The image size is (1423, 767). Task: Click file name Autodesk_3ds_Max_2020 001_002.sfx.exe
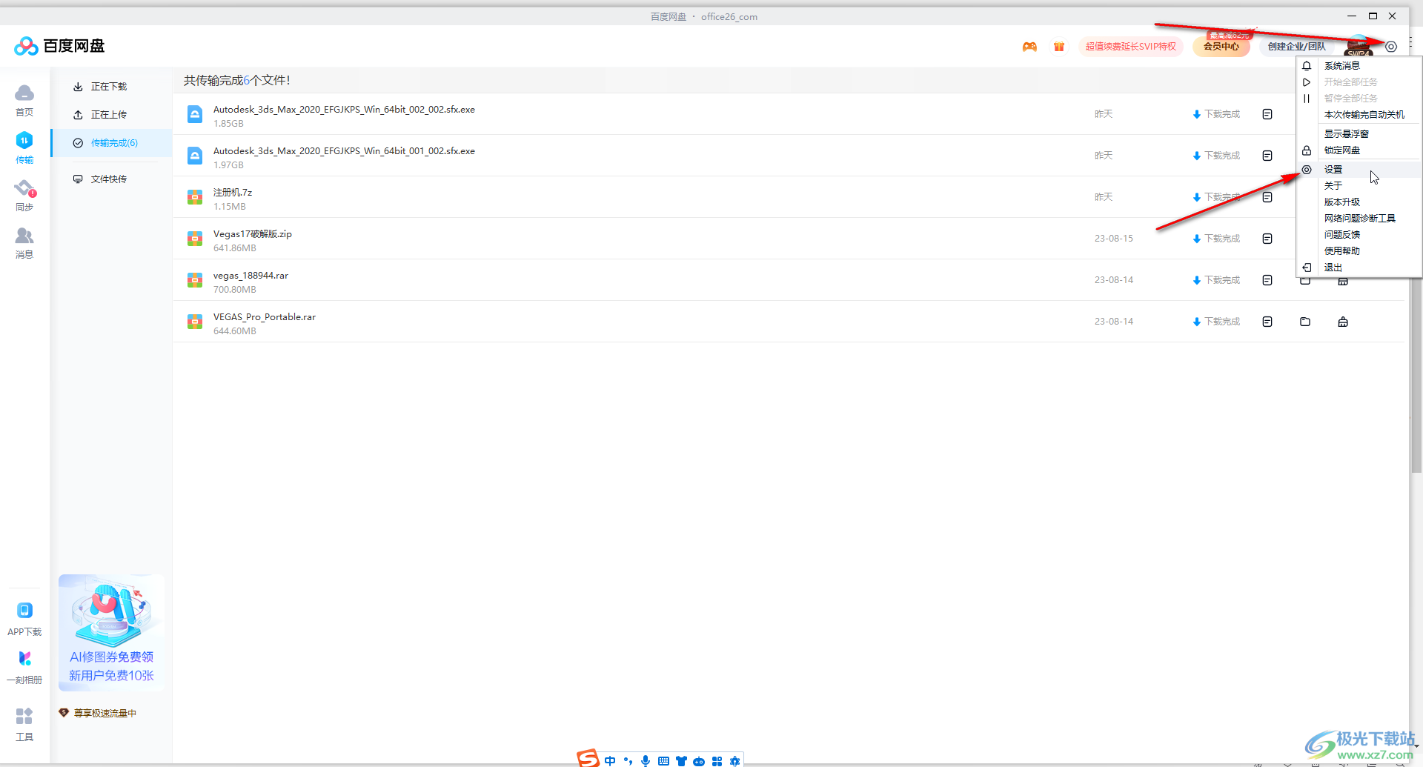344,151
